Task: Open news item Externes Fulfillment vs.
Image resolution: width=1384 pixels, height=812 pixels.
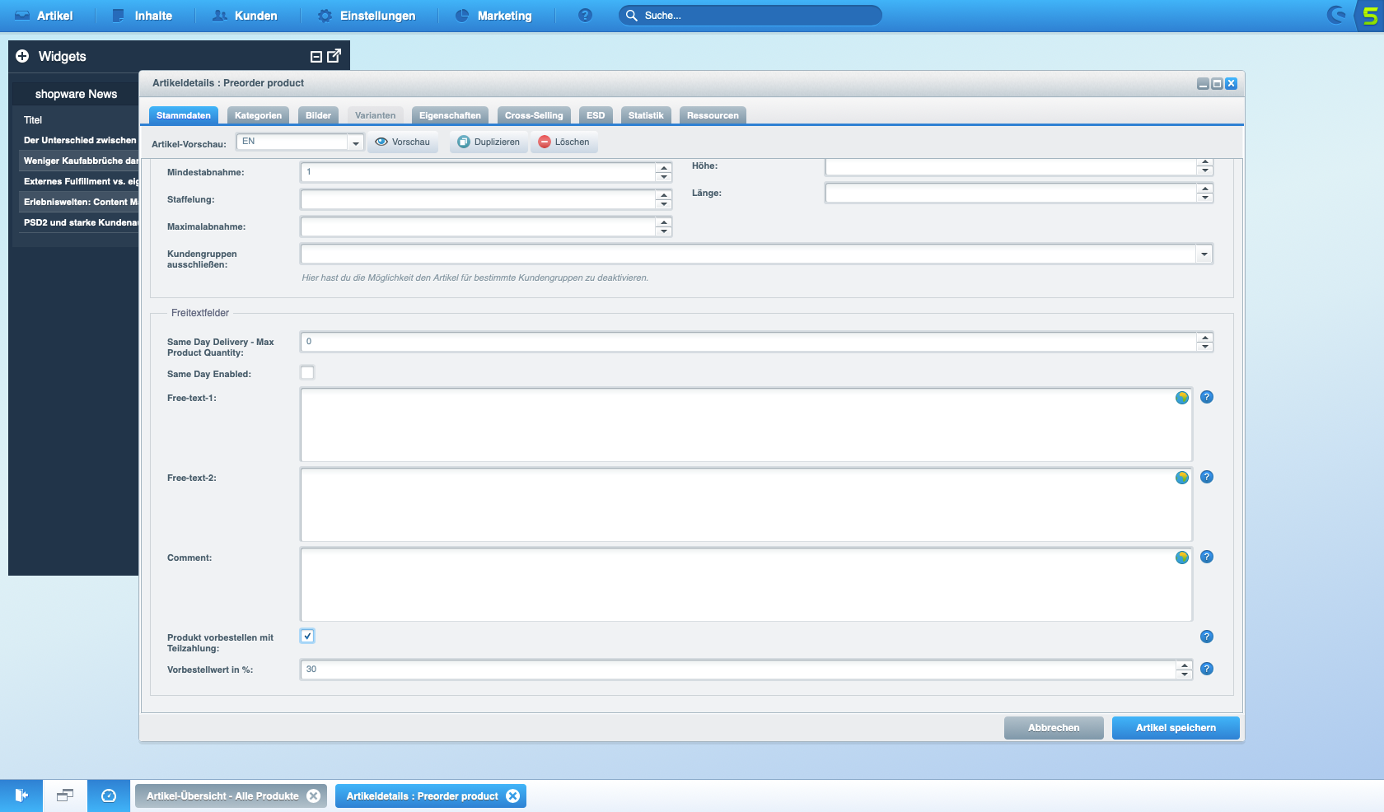Action: (80, 181)
